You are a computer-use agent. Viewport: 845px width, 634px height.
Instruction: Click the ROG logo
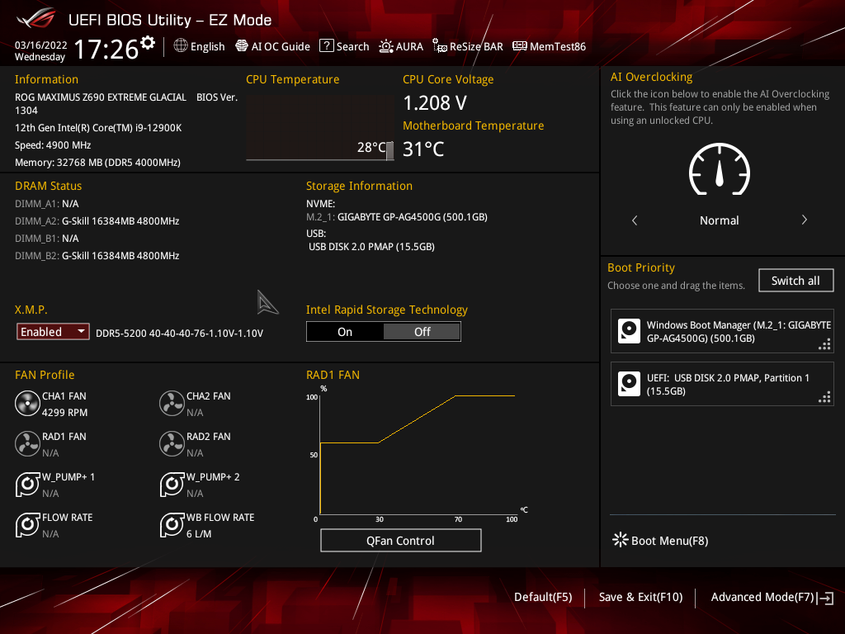point(36,18)
